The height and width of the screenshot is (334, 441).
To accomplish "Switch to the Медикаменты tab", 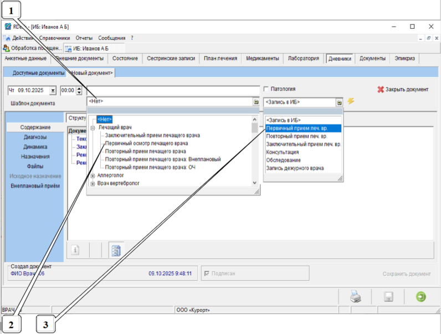I will (x=263, y=58).
